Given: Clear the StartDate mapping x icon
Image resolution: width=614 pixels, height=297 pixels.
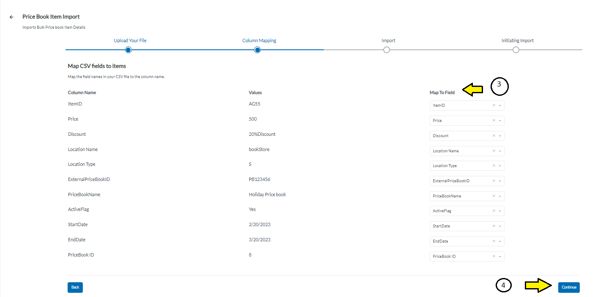Looking at the screenshot, I should tap(494, 226).
